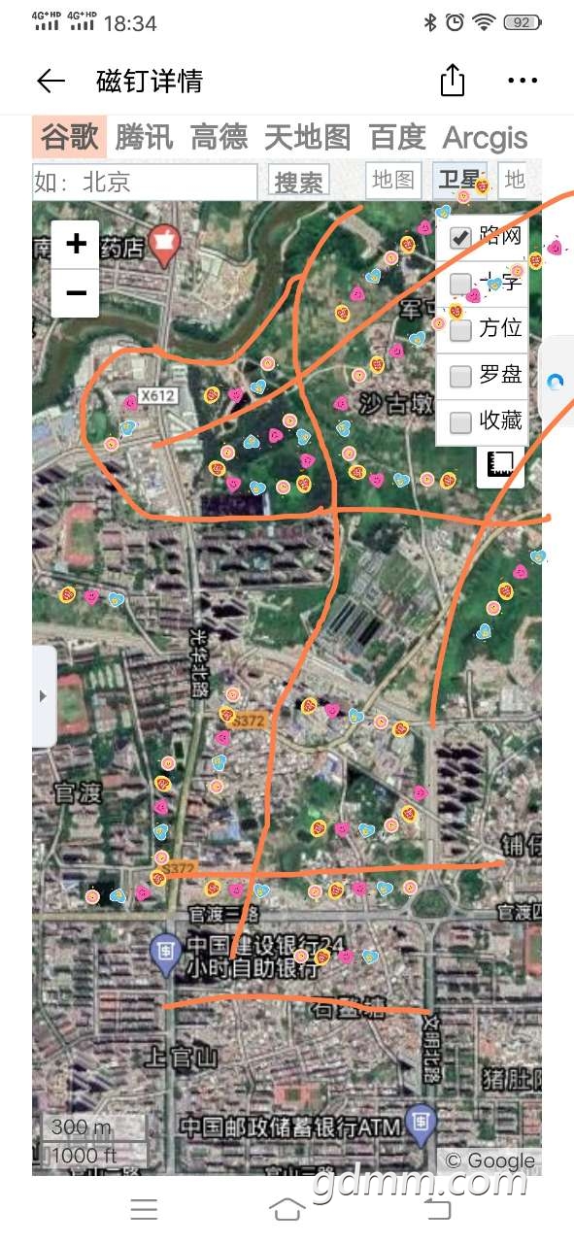Open the 卫星 map type dropdown
The height and width of the screenshot is (1243, 574).
[460, 180]
